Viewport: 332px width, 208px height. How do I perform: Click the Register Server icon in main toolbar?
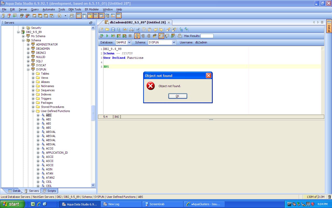[3, 16]
